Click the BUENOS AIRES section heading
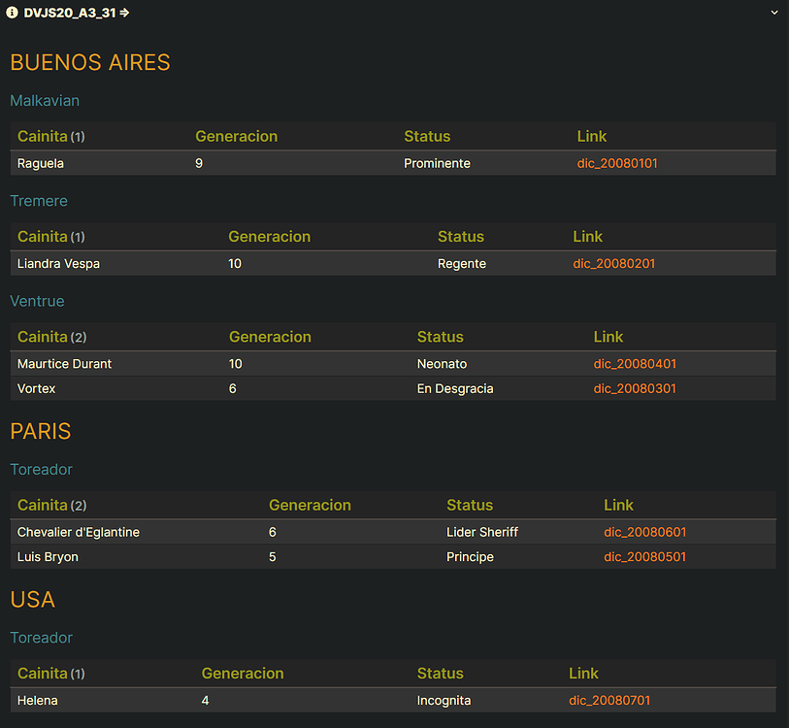789x728 pixels. pos(89,62)
